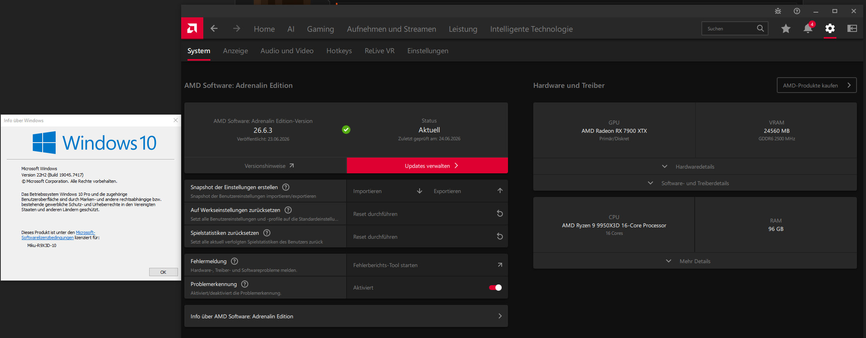Click Version 22H2 build text in Windows dialog
The height and width of the screenshot is (338, 866).
[52, 175]
